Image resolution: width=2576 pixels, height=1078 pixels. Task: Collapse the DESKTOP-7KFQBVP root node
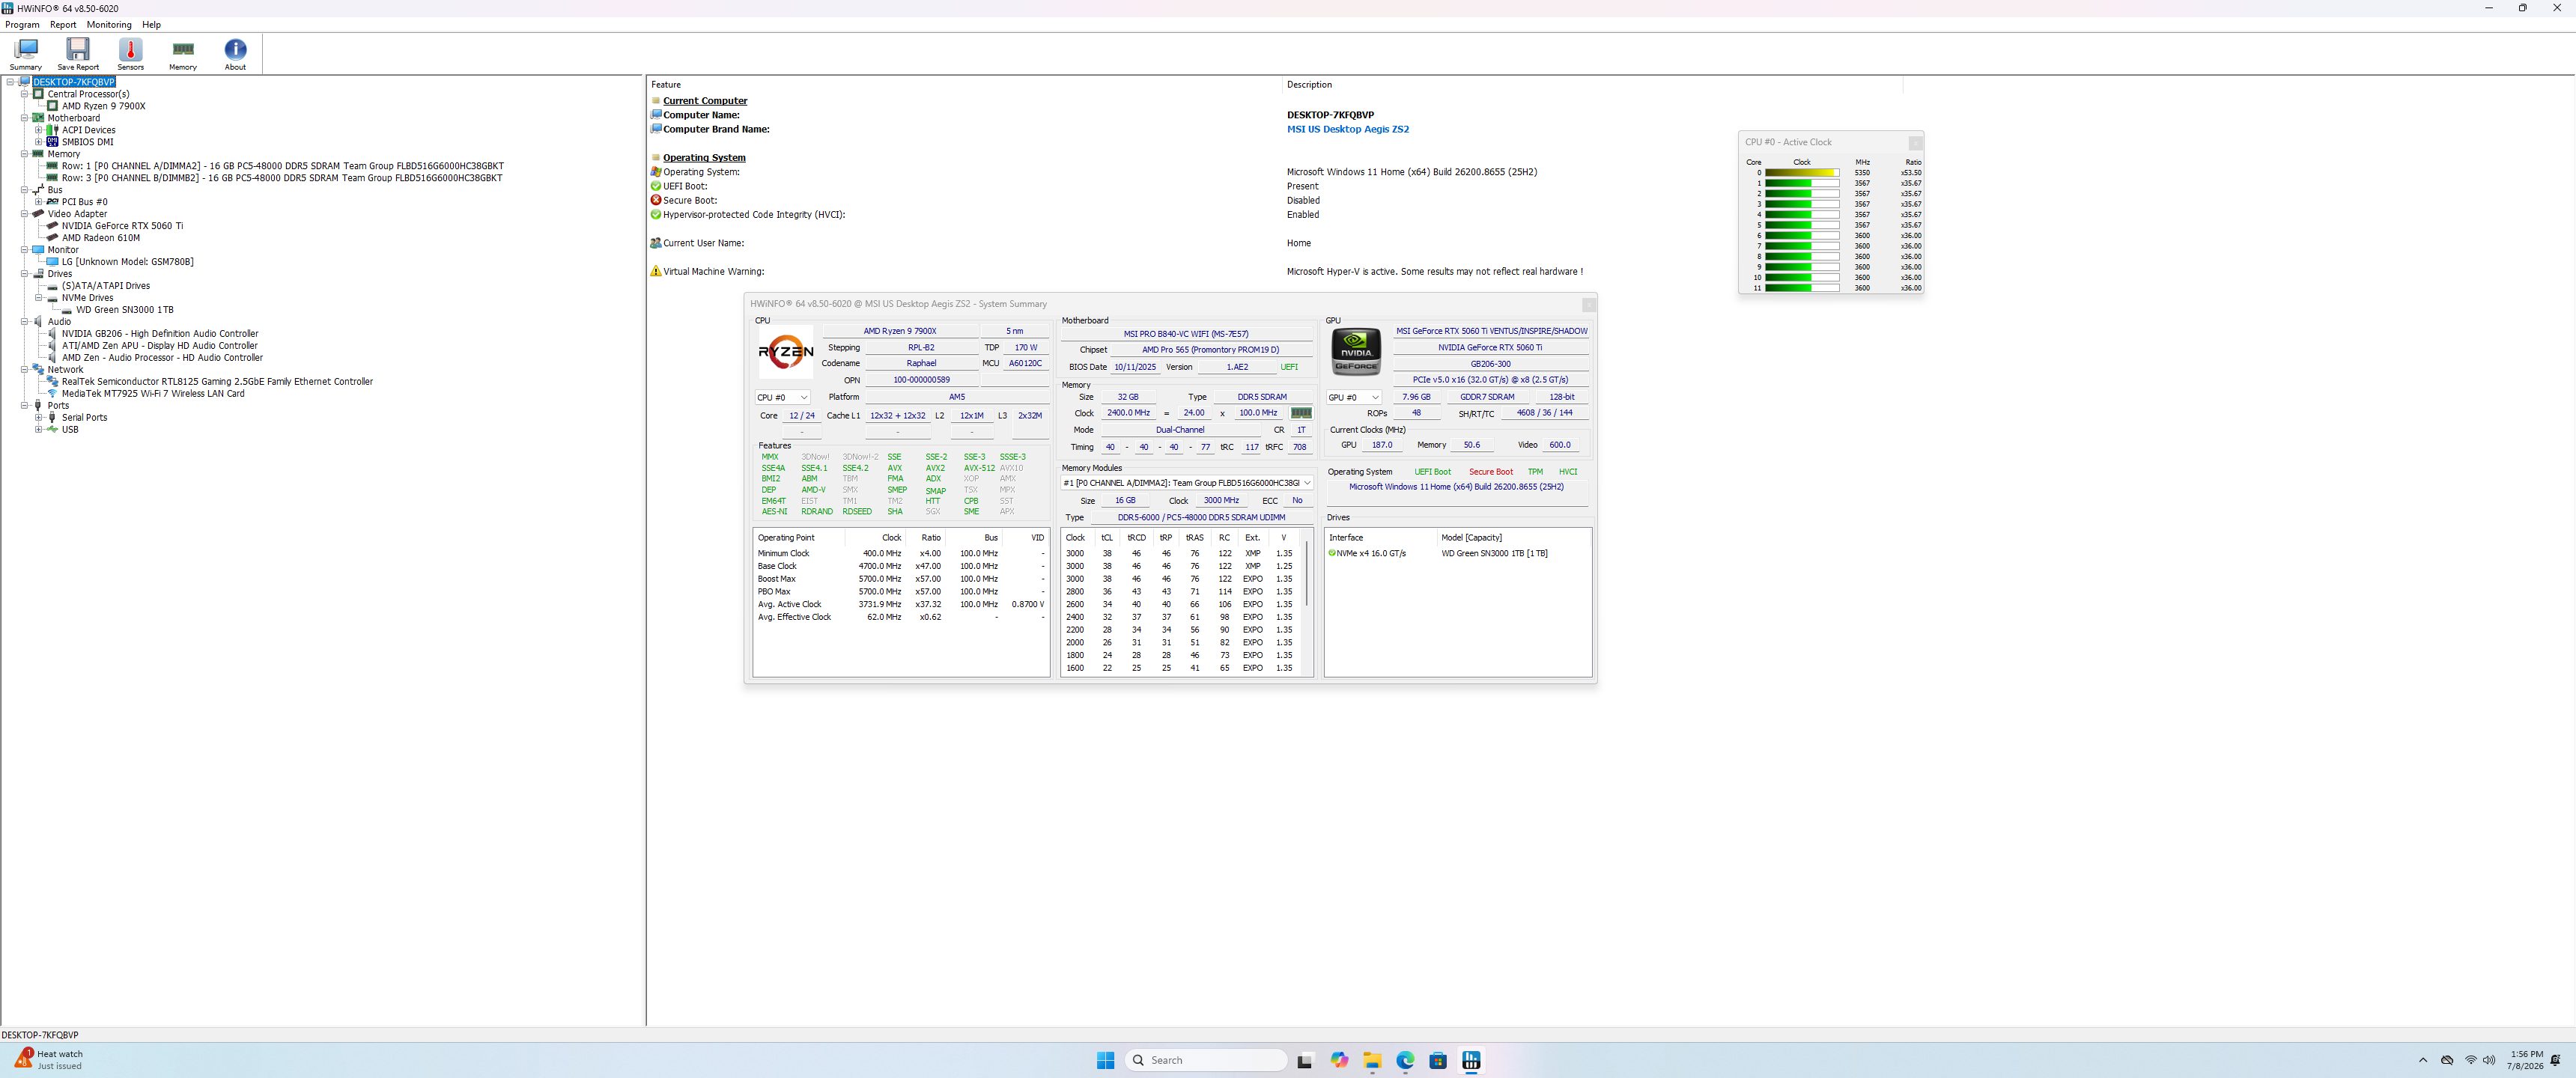(10, 82)
